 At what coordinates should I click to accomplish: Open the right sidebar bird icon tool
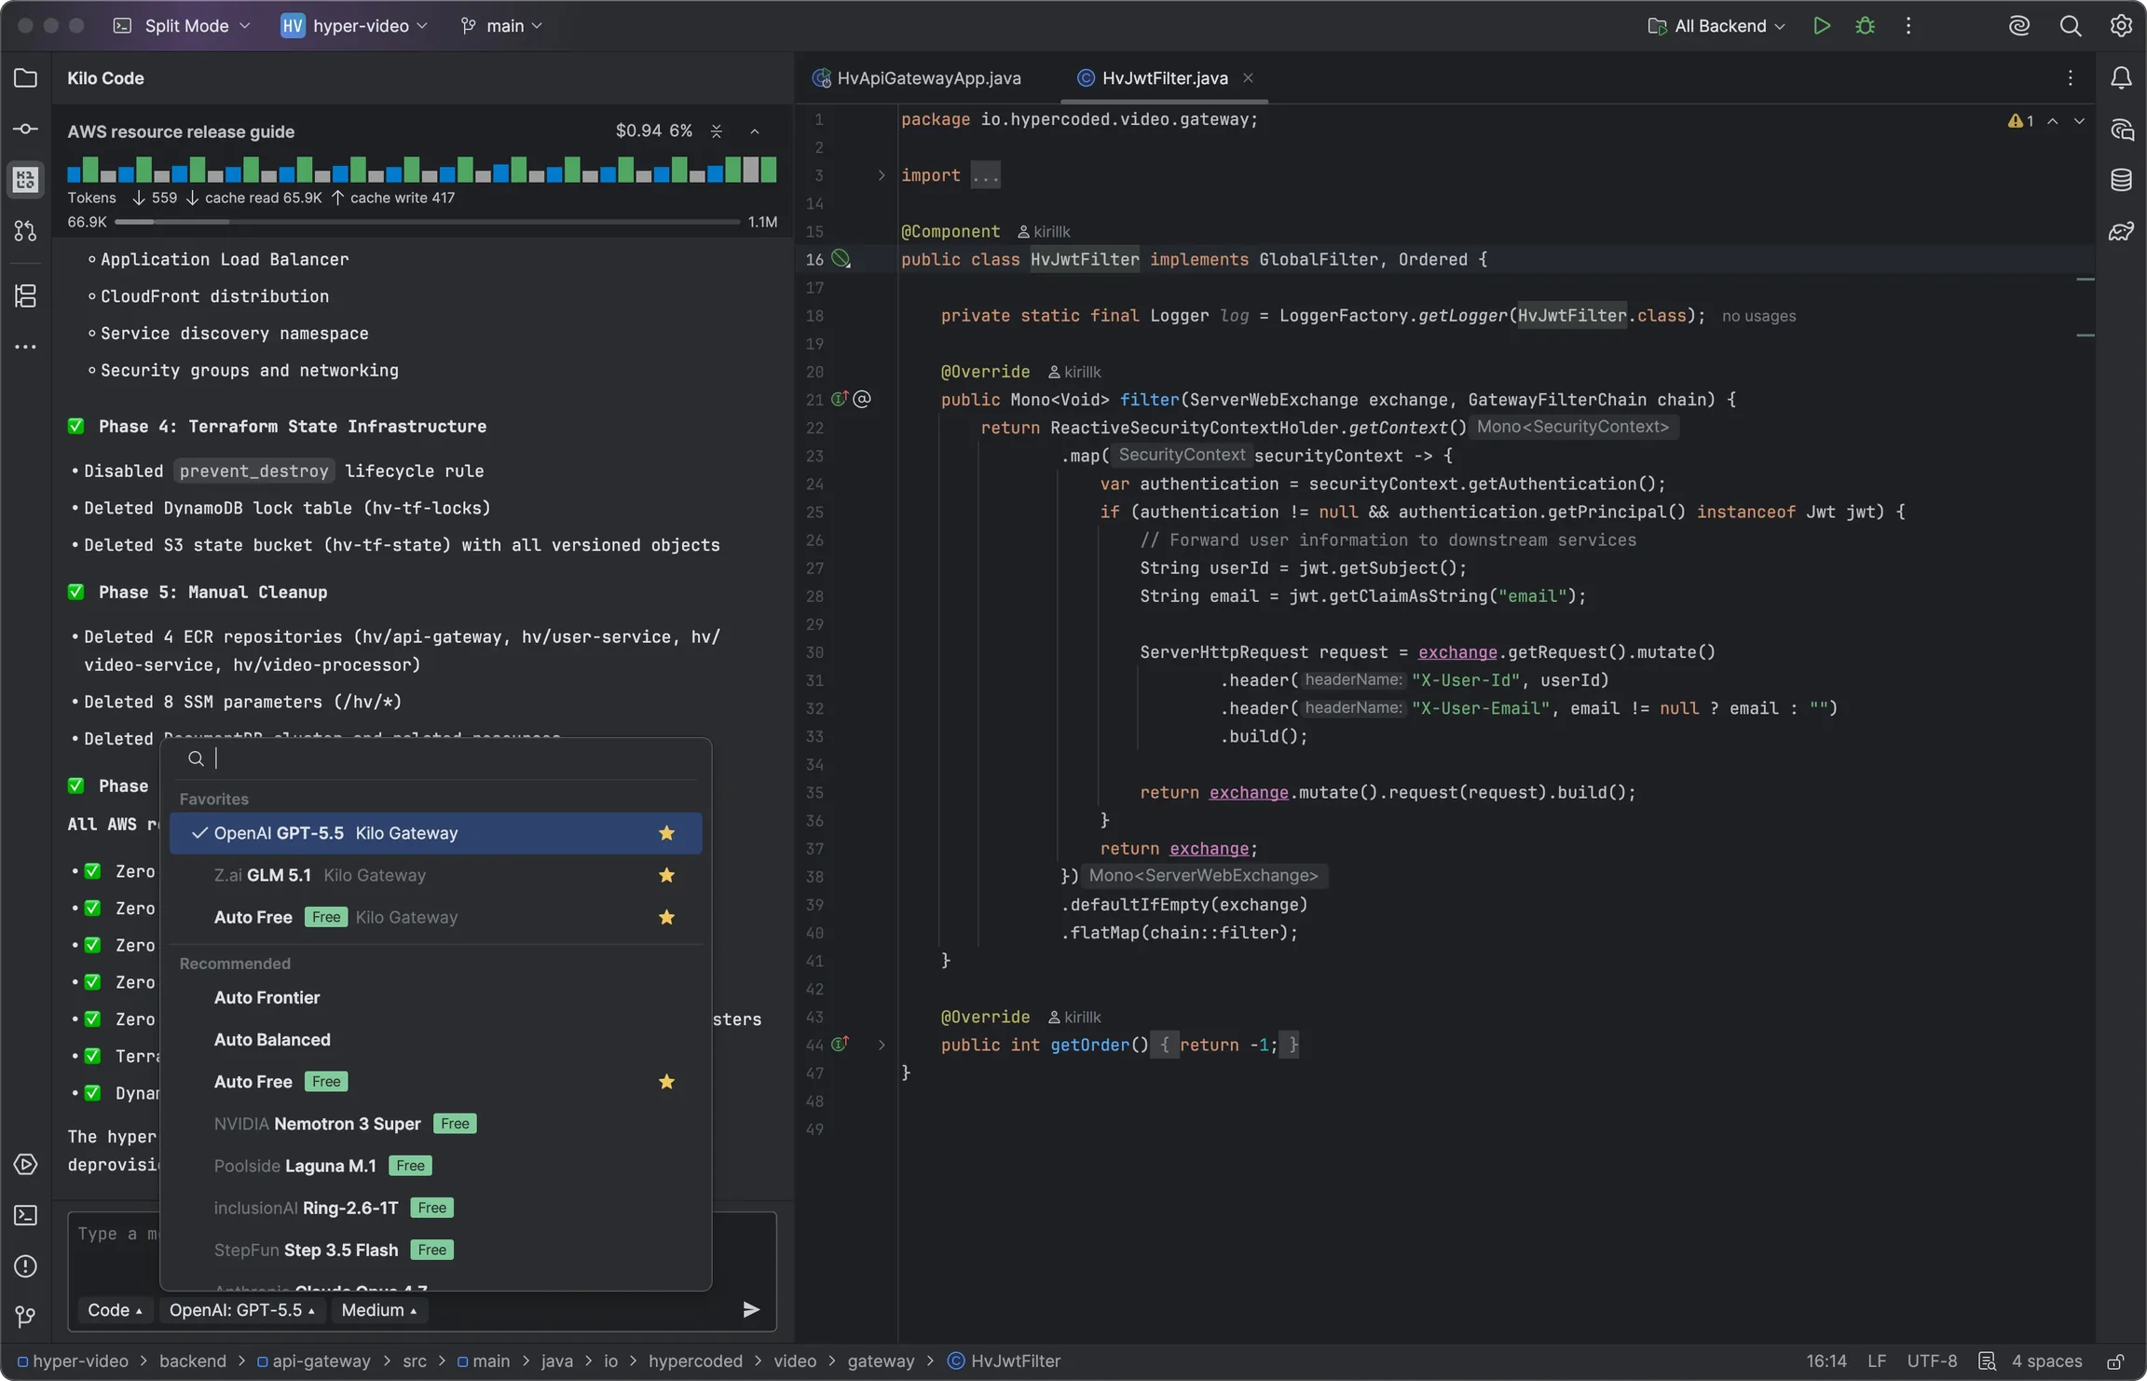pyautogui.click(x=2121, y=231)
